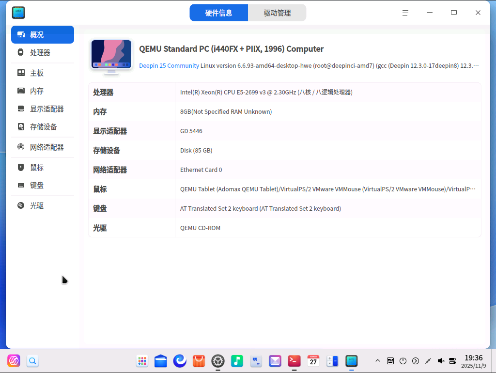Click the value "8GB(Not Specified RAM Unknown)"
Screen dimensions: 496x373
click(226, 112)
